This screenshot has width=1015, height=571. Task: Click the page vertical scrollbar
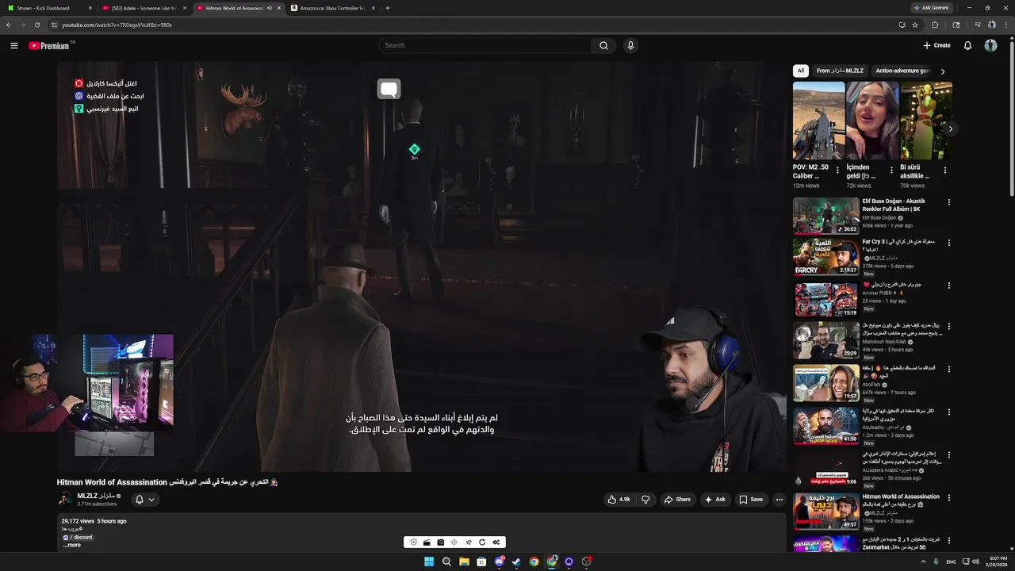(1012, 119)
